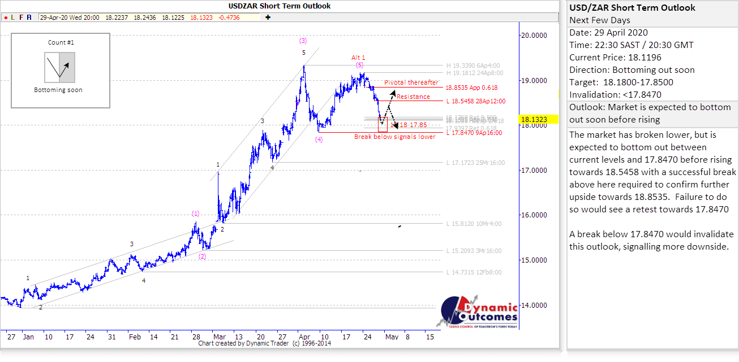The image size is (739, 362).
Task: Click the Date: 29 April 2020 line
Action: click(x=608, y=33)
